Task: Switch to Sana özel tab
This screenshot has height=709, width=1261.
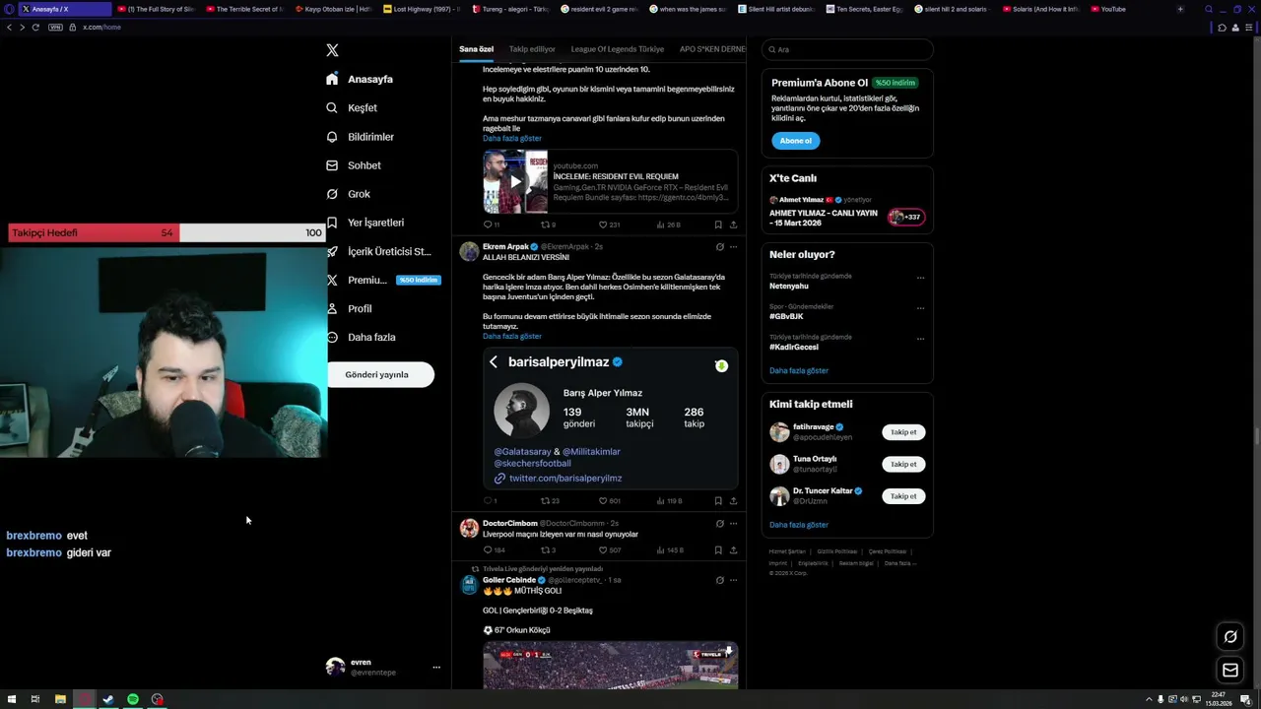Action: click(x=476, y=49)
